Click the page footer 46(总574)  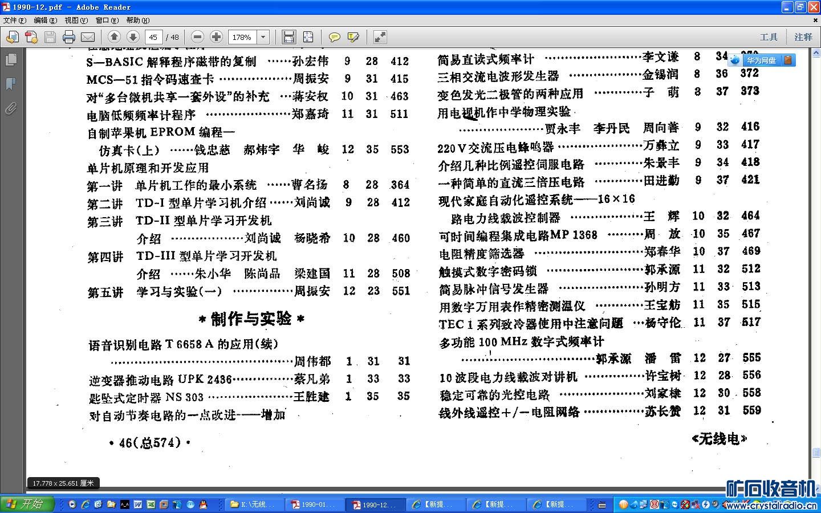coord(149,442)
